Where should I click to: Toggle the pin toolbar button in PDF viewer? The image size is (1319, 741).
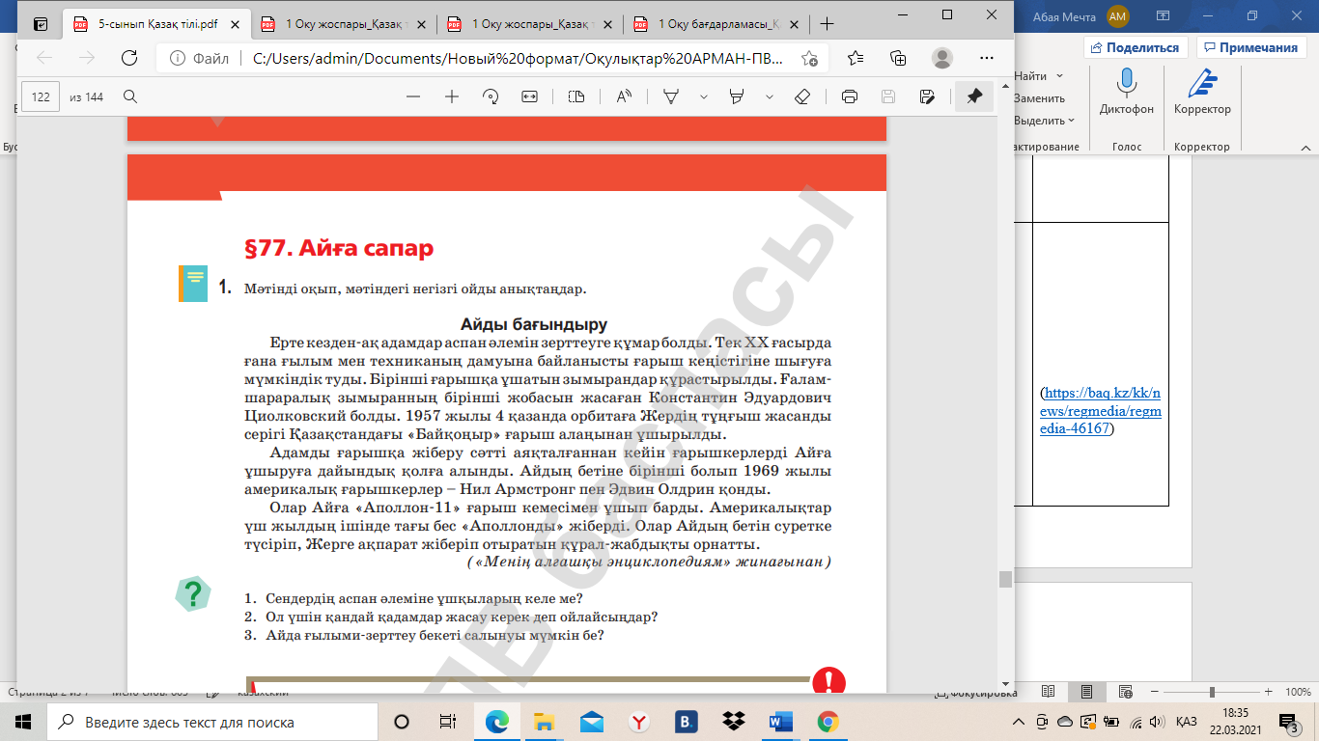[974, 96]
